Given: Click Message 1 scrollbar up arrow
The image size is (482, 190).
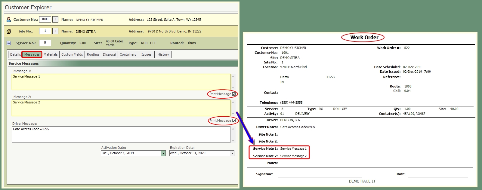Looking at the screenshot, I should [233, 76].
